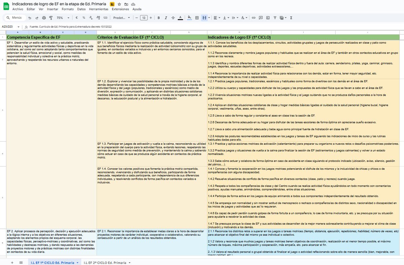This screenshot has width=404, height=265.
Task: Open options arrow for 2º CICLO sheet tab
Action: tap(129, 262)
